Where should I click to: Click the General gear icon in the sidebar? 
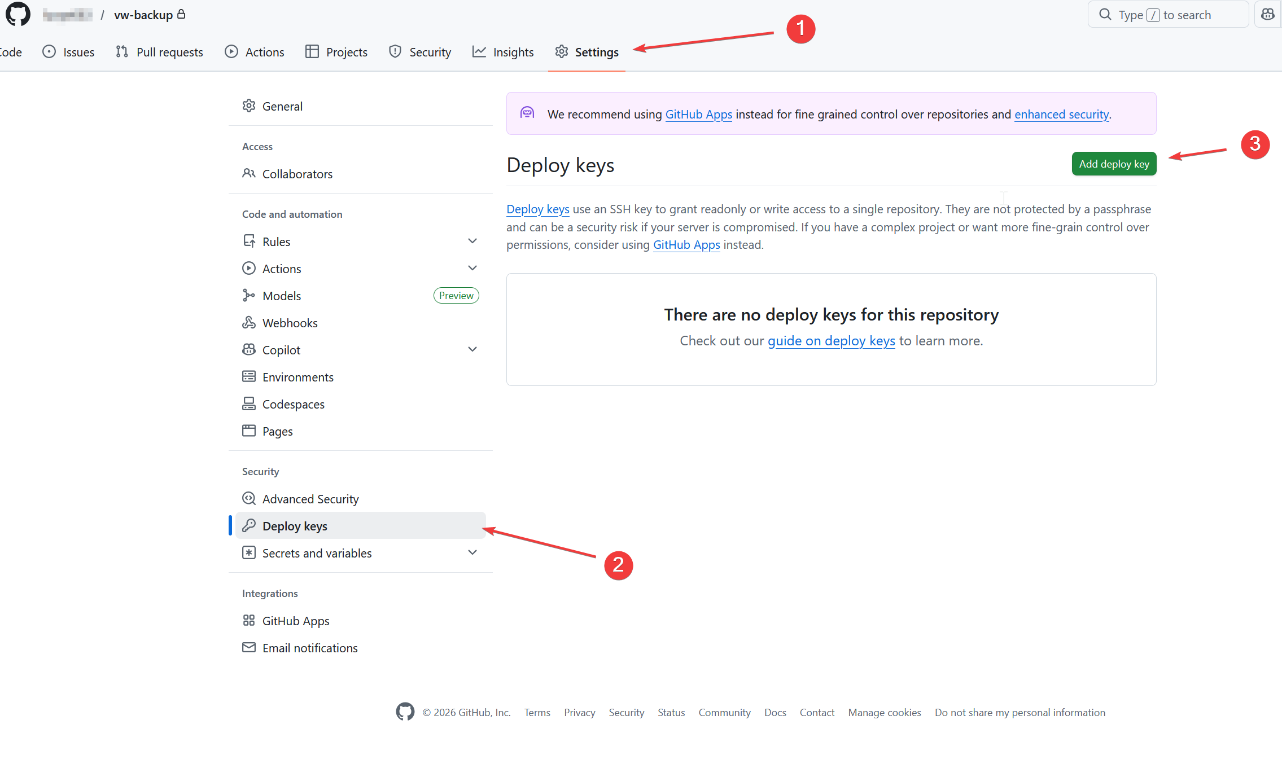click(249, 106)
